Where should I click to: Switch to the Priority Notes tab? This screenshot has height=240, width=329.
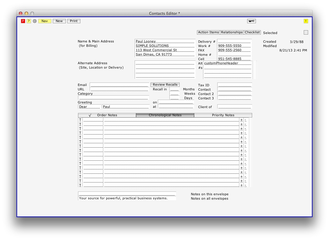tap(223, 115)
